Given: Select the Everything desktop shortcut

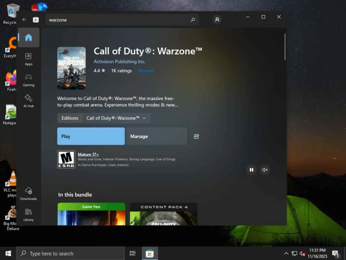Looking at the screenshot, I should 10,47.
